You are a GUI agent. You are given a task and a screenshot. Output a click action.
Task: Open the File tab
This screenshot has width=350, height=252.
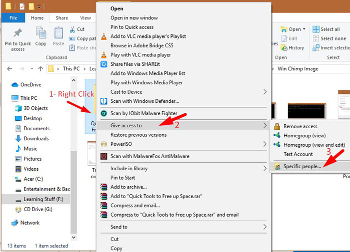click(x=13, y=18)
